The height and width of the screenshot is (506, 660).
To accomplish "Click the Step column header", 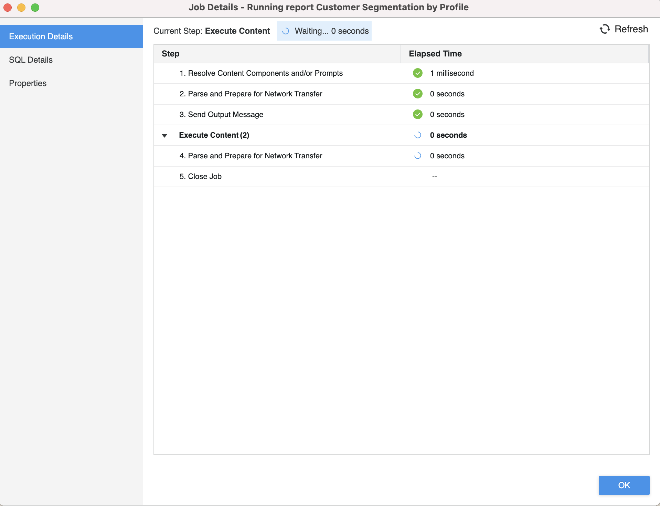I will pos(171,54).
